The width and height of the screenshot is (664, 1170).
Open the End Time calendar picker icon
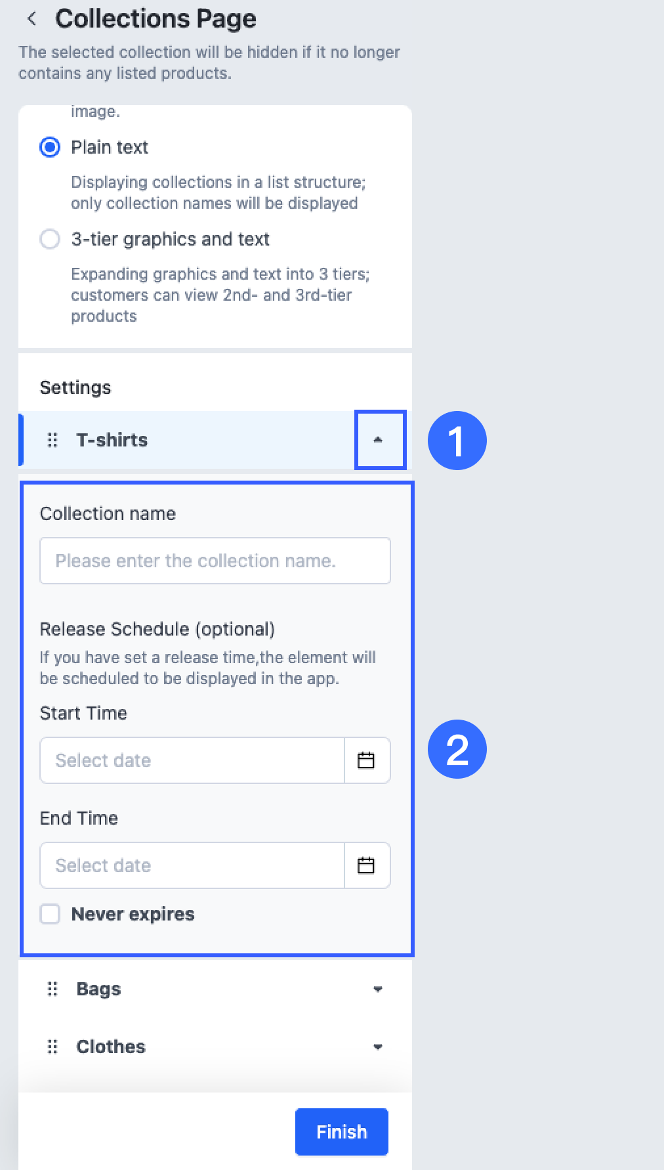[x=366, y=865]
